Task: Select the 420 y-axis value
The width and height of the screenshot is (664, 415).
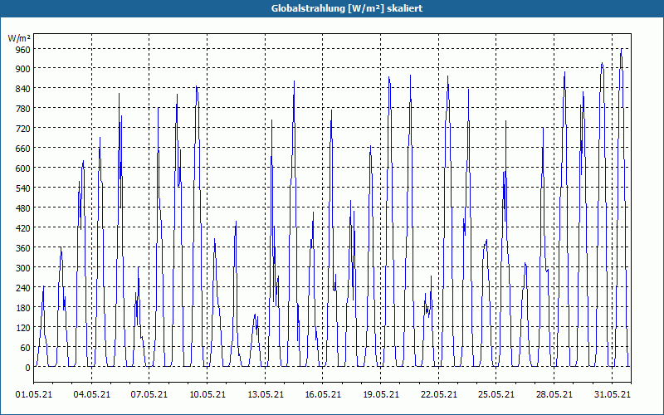Action: click(x=23, y=228)
